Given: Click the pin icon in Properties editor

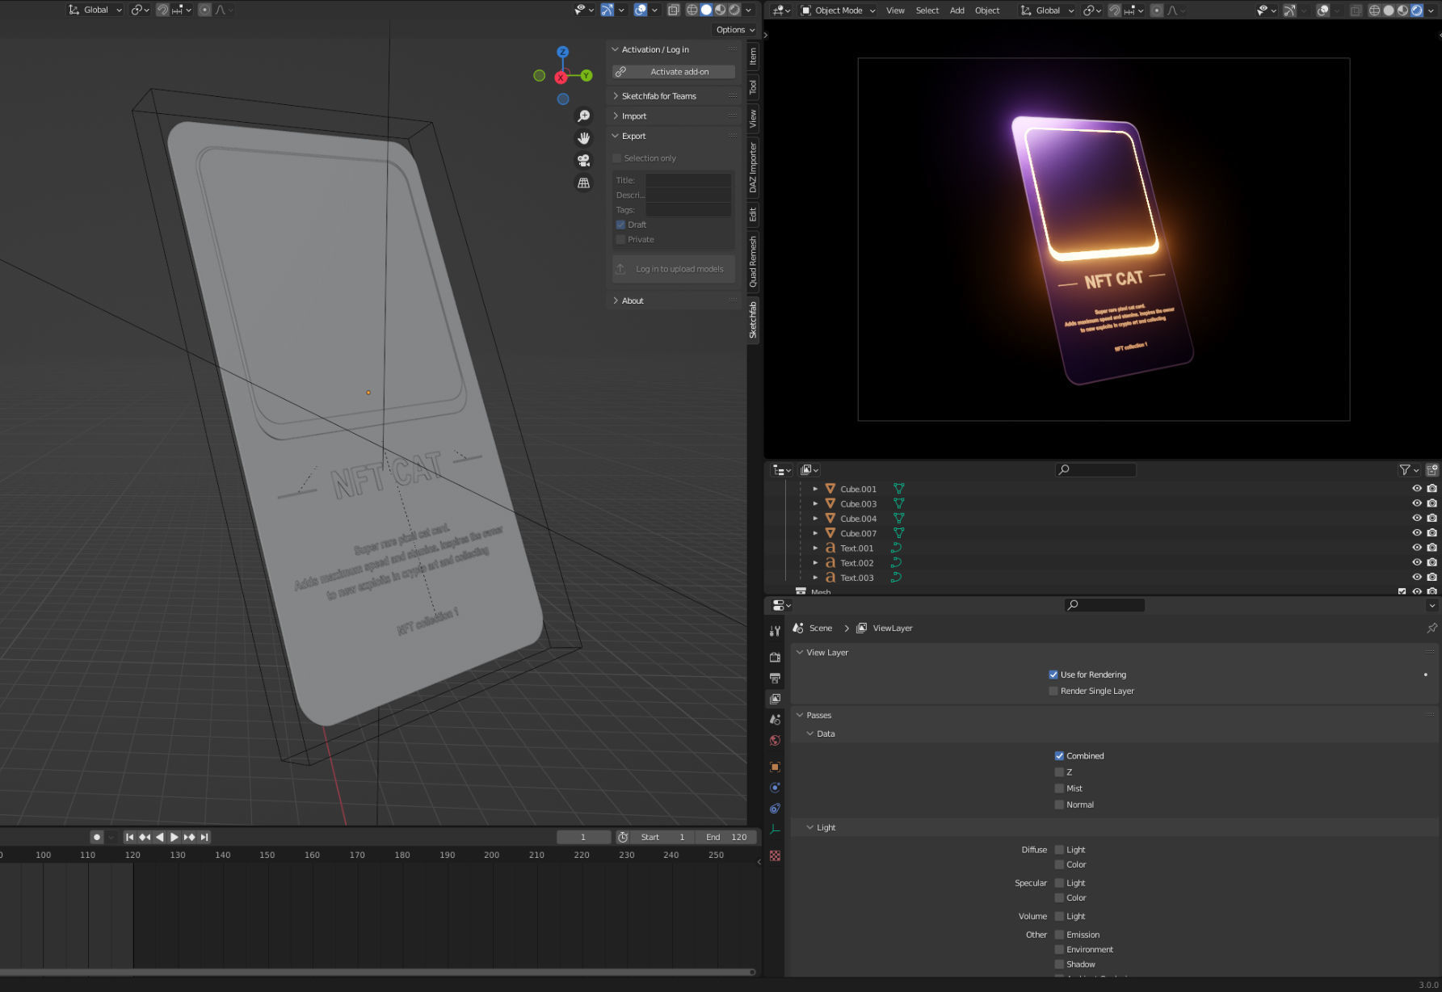Looking at the screenshot, I should [x=1431, y=628].
